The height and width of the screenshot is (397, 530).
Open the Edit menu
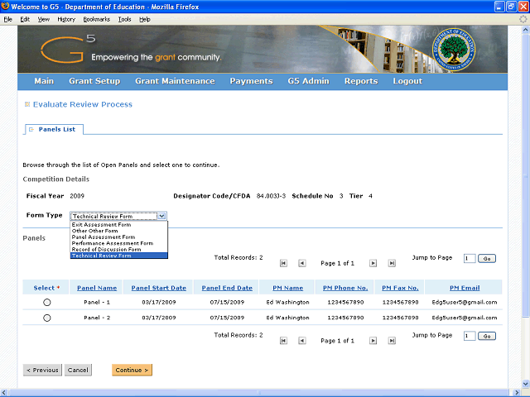(x=25, y=19)
